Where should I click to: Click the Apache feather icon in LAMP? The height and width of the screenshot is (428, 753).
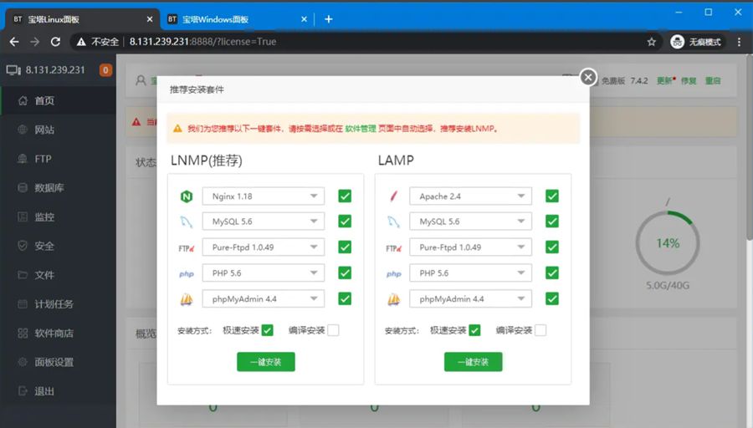pos(393,196)
